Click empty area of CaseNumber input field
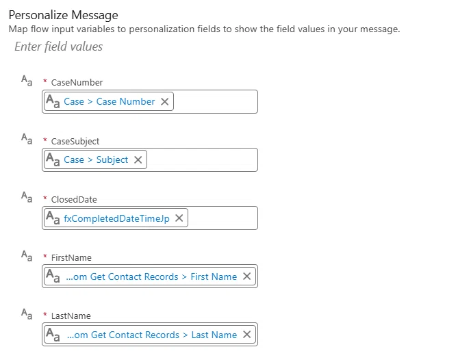Image resolution: width=471 pixels, height=360 pixels. (x=215, y=101)
